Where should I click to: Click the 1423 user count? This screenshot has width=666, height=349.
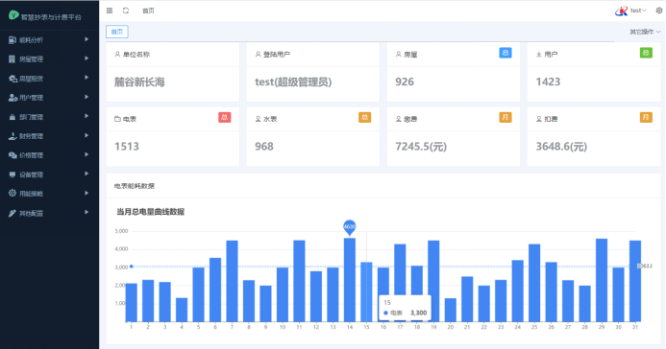pos(548,81)
